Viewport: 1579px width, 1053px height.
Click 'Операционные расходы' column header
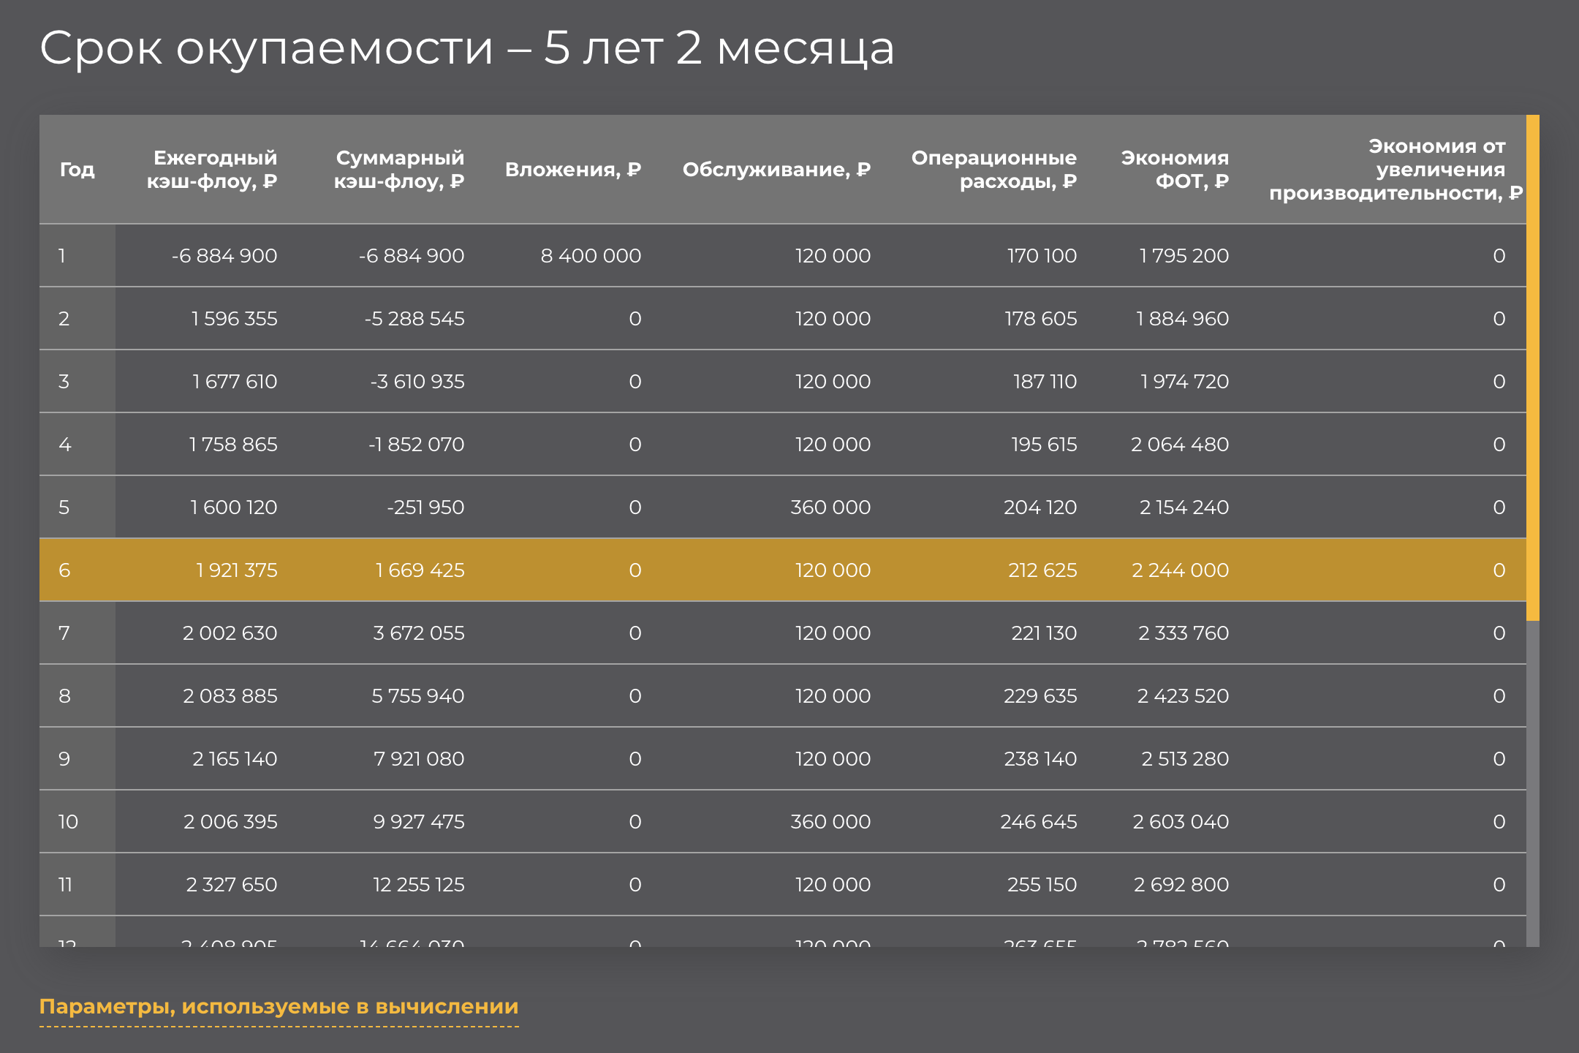(x=993, y=170)
